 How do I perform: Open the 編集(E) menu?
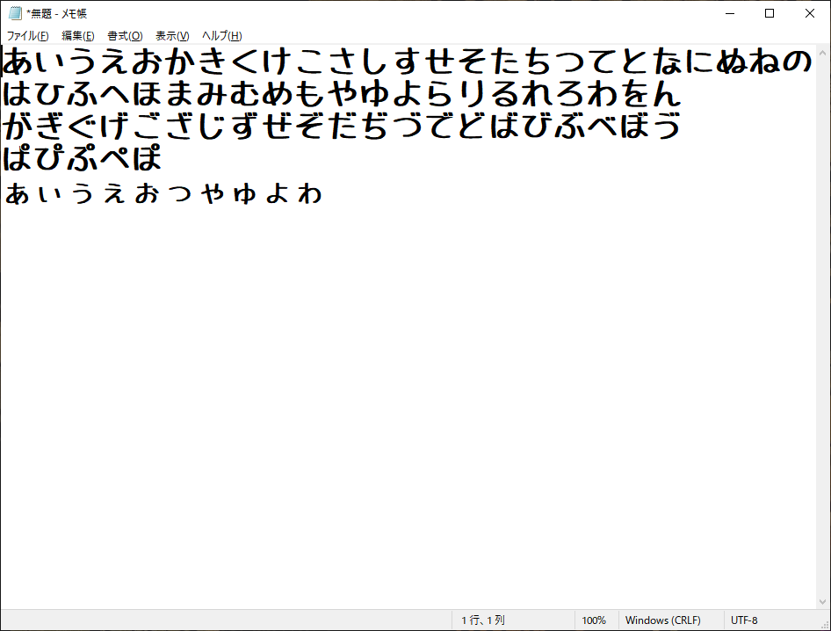click(77, 36)
